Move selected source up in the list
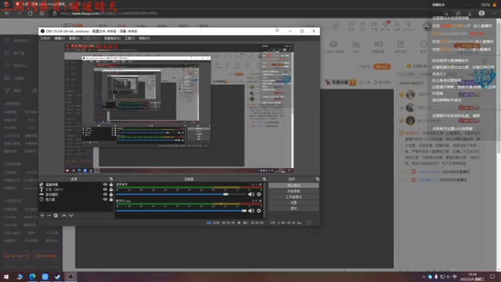The width and height of the screenshot is (501, 282). pyautogui.click(x=64, y=216)
